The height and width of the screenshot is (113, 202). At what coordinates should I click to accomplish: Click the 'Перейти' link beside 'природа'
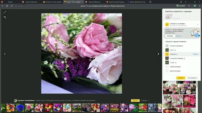(195, 54)
